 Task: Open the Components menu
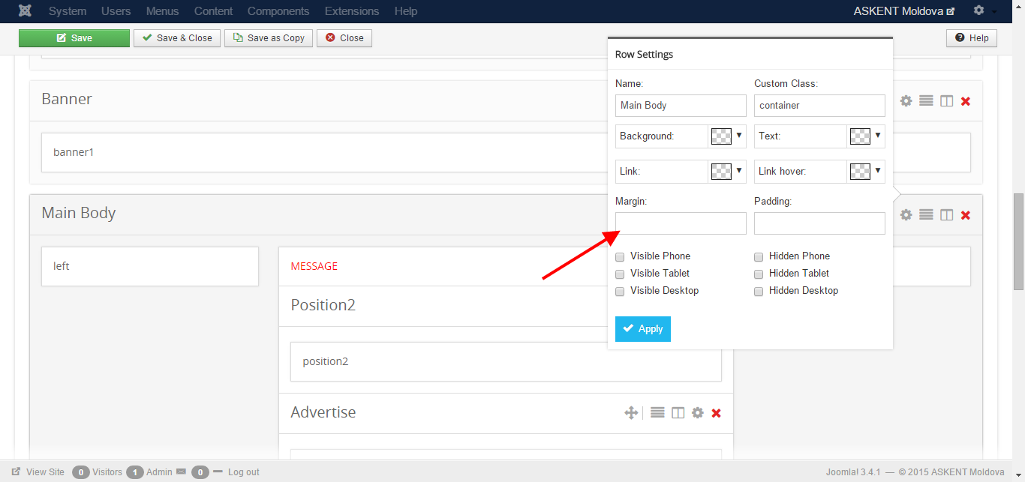pos(278,11)
